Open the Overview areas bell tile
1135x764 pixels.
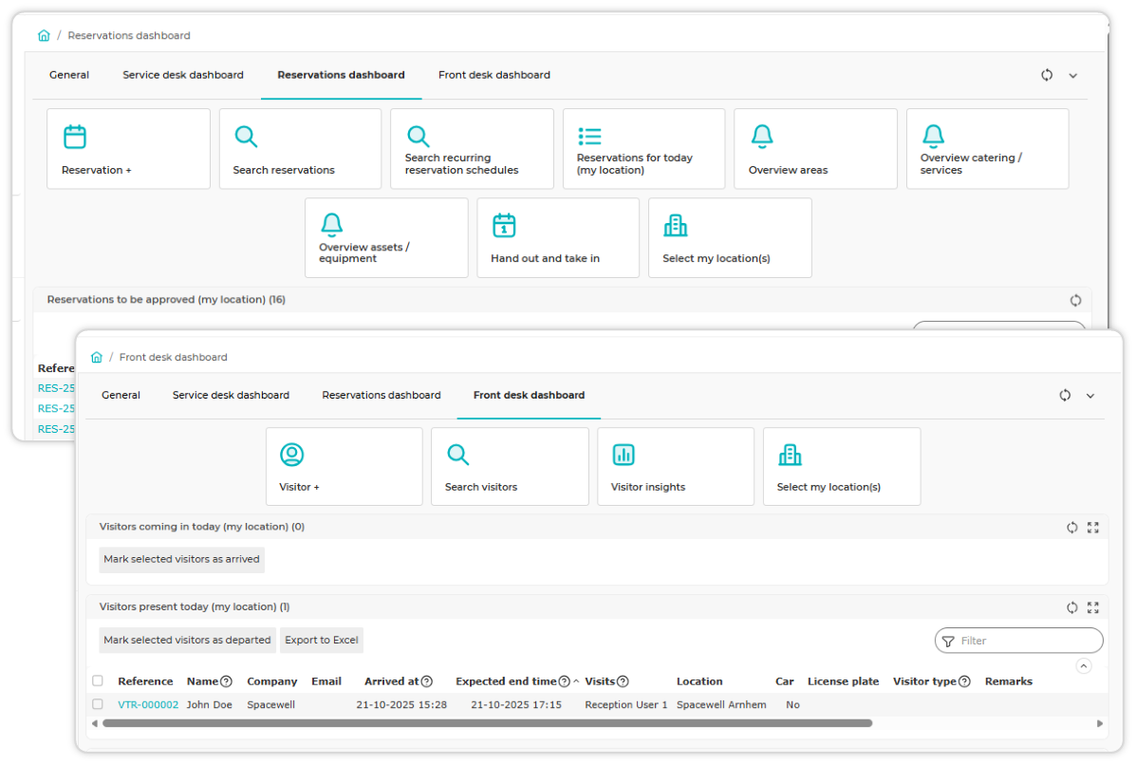[x=815, y=149]
